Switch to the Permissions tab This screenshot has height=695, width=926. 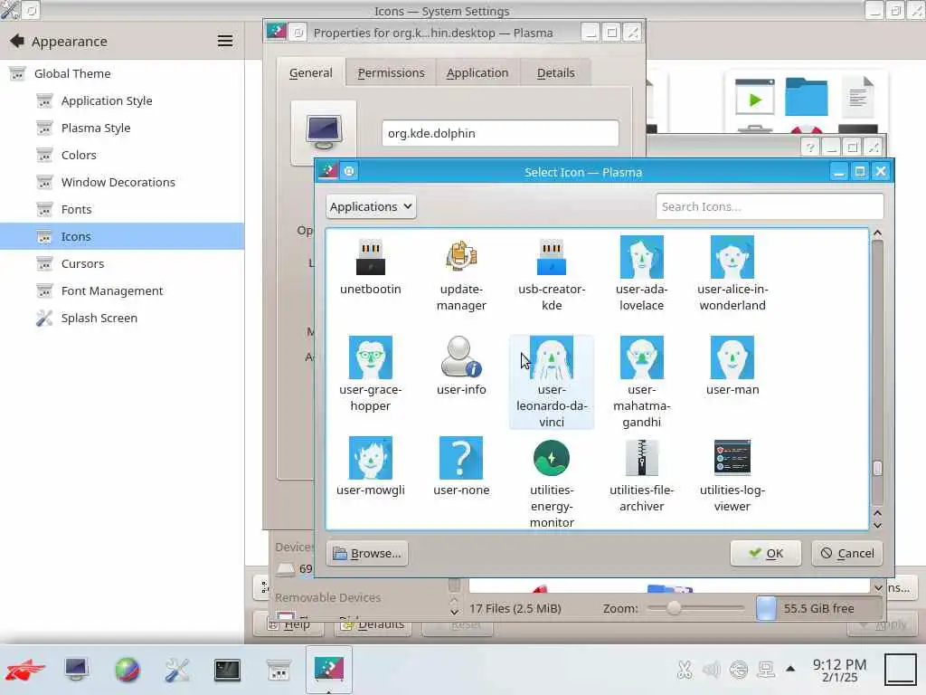391,72
